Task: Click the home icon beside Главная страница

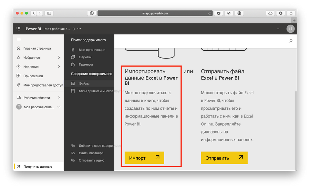Action: pos(18,48)
